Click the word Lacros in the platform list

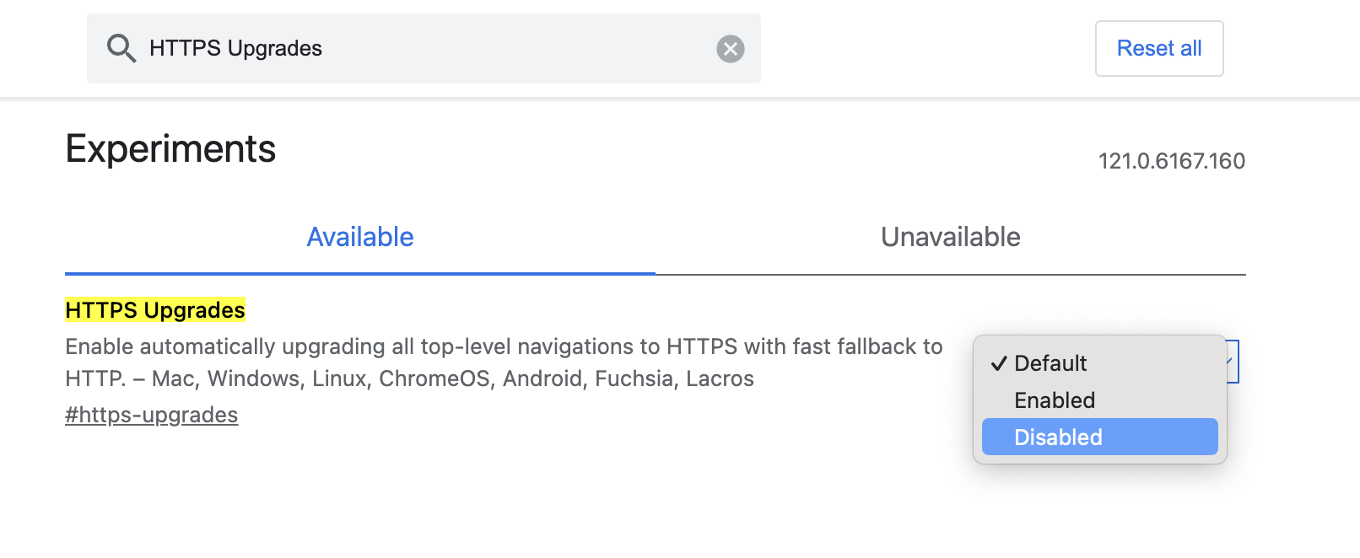(x=720, y=378)
